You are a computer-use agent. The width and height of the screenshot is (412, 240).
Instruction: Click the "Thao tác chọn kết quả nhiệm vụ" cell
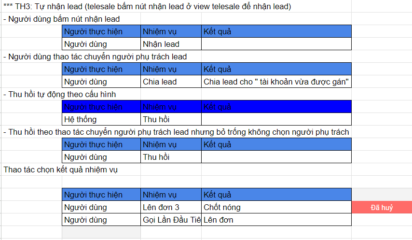(60, 170)
